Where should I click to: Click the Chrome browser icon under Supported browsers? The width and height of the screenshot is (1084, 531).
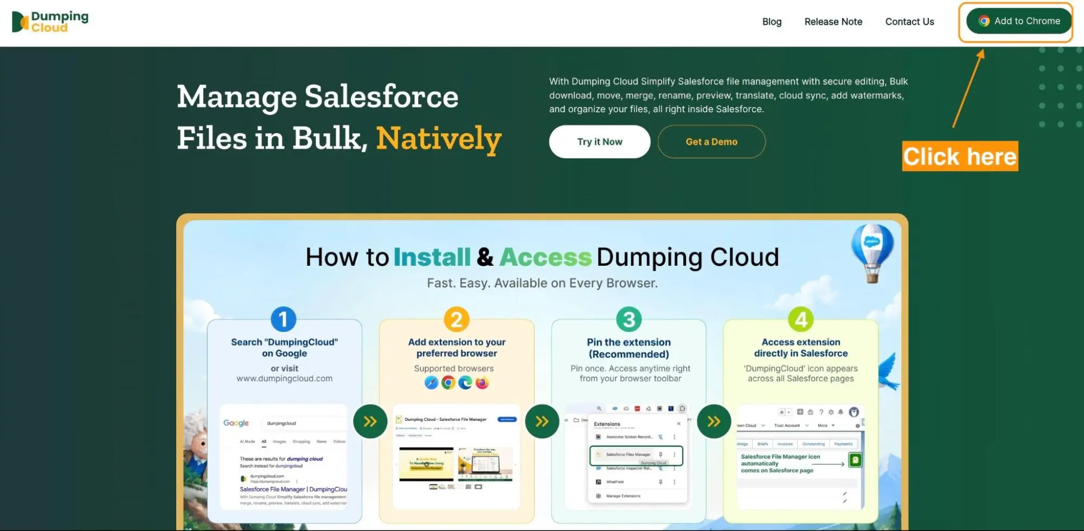tap(448, 383)
